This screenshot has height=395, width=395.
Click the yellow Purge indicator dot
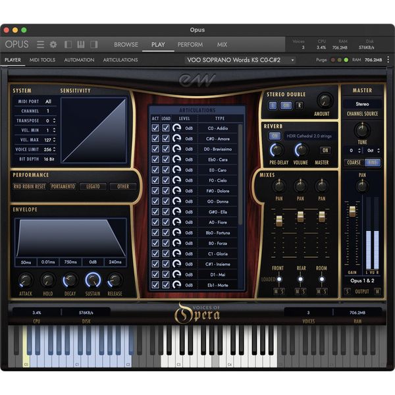339,60
